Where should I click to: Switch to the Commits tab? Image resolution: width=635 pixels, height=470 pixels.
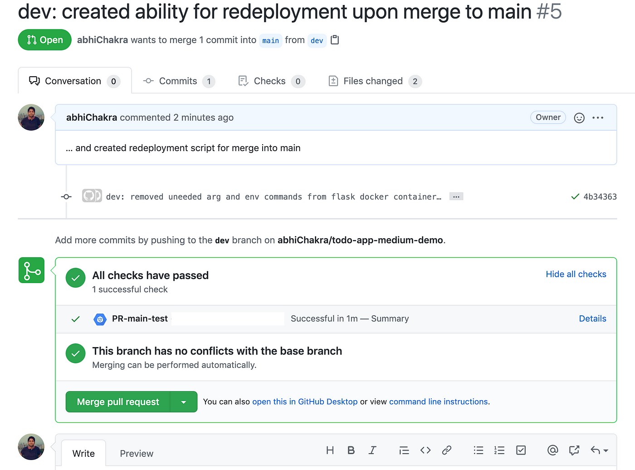[x=179, y=81]
